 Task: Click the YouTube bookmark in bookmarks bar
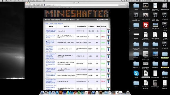coord(45,7)
